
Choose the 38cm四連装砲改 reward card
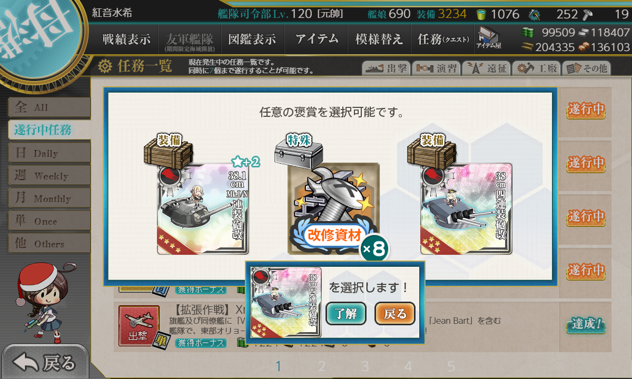point(466,208)
